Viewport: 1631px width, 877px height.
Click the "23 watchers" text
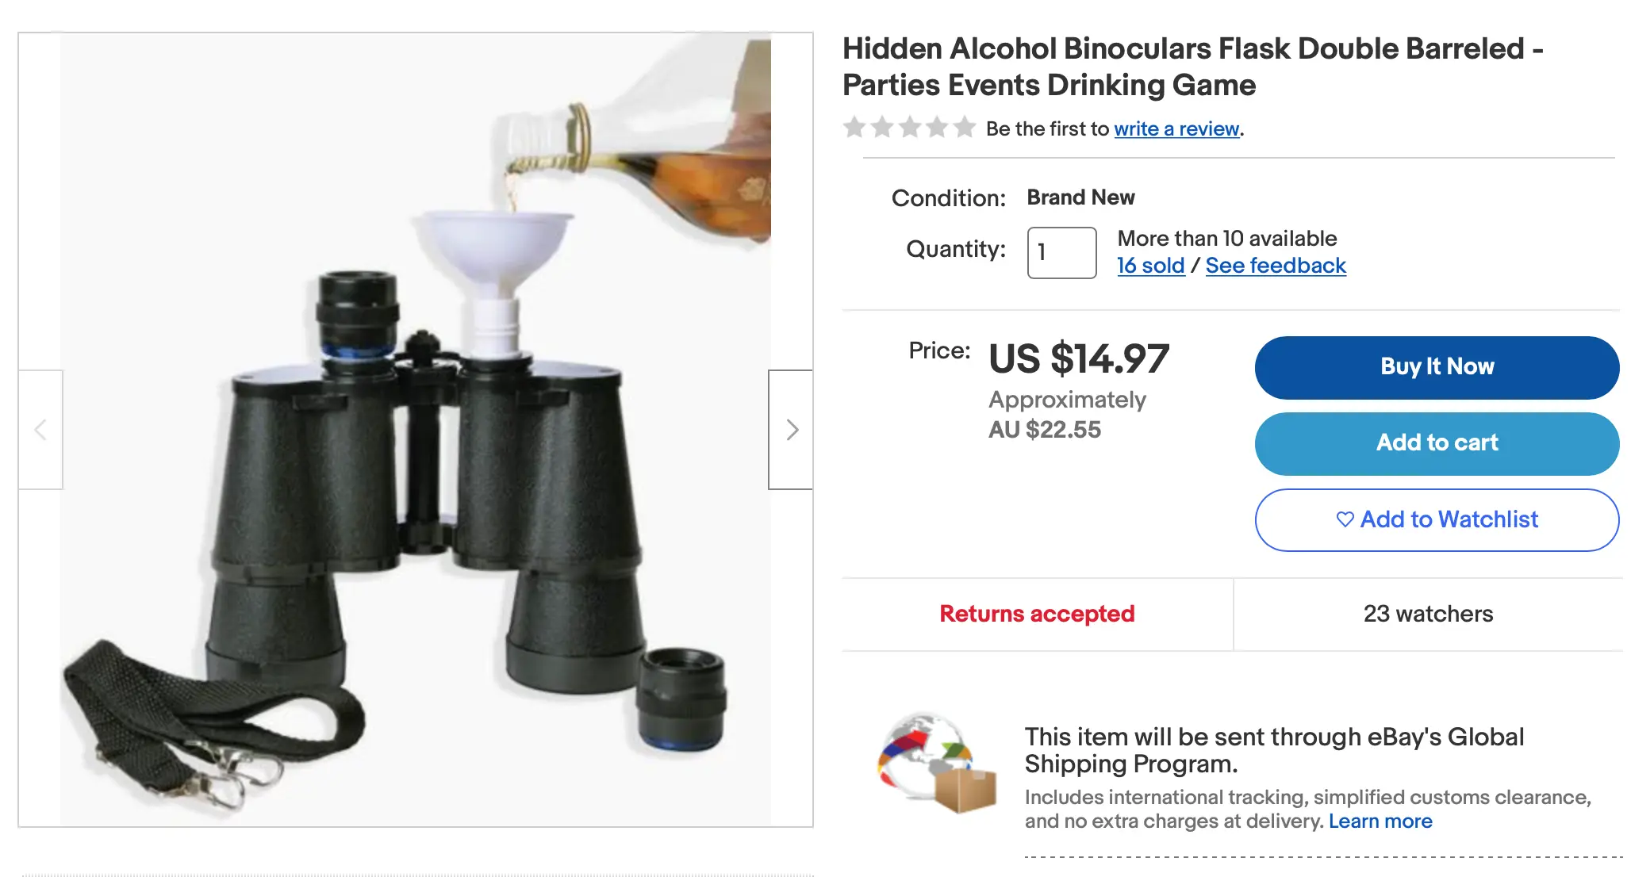point(1428,614)
